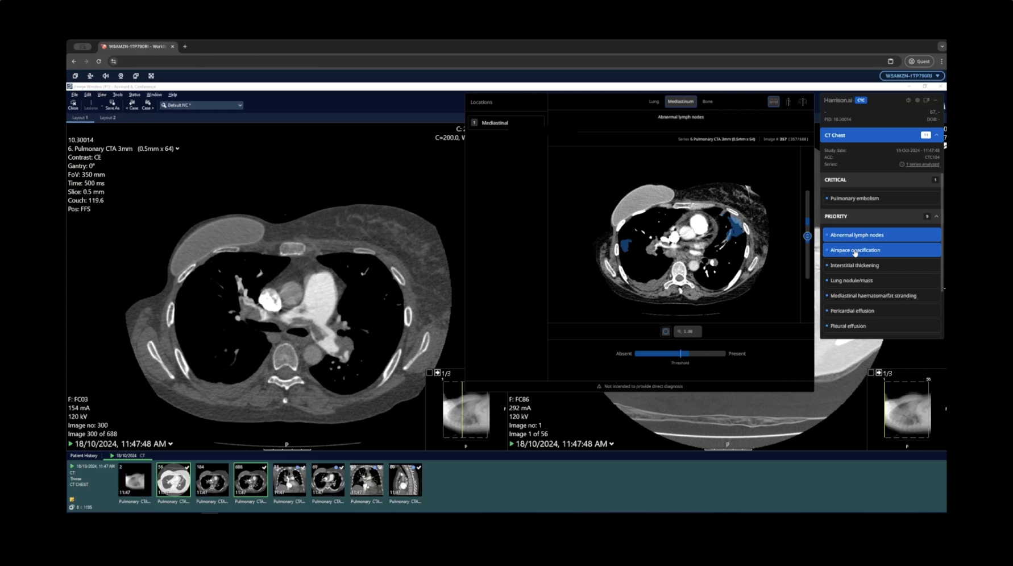Viewport: 1013px width, 566px height.
Task: Click the Harrison.ai help icon
Action: tap(908, 100)
